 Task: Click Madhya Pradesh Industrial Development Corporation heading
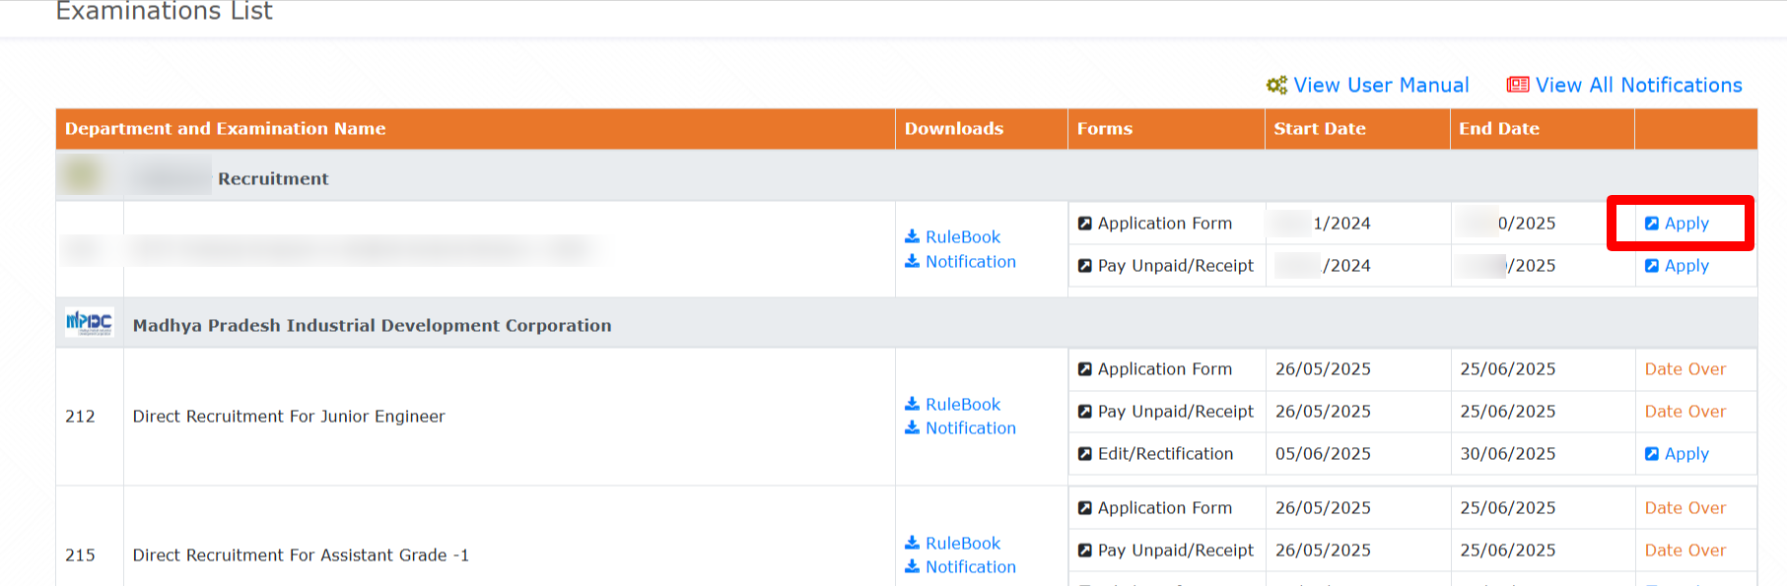[x=372, y=326]
